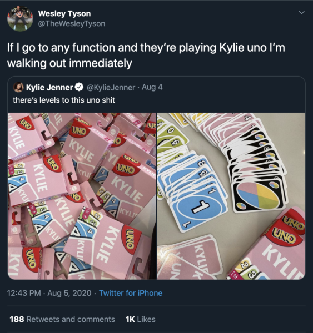Show the 1K Likes list

pyautogui.click(x=141, y=319)
